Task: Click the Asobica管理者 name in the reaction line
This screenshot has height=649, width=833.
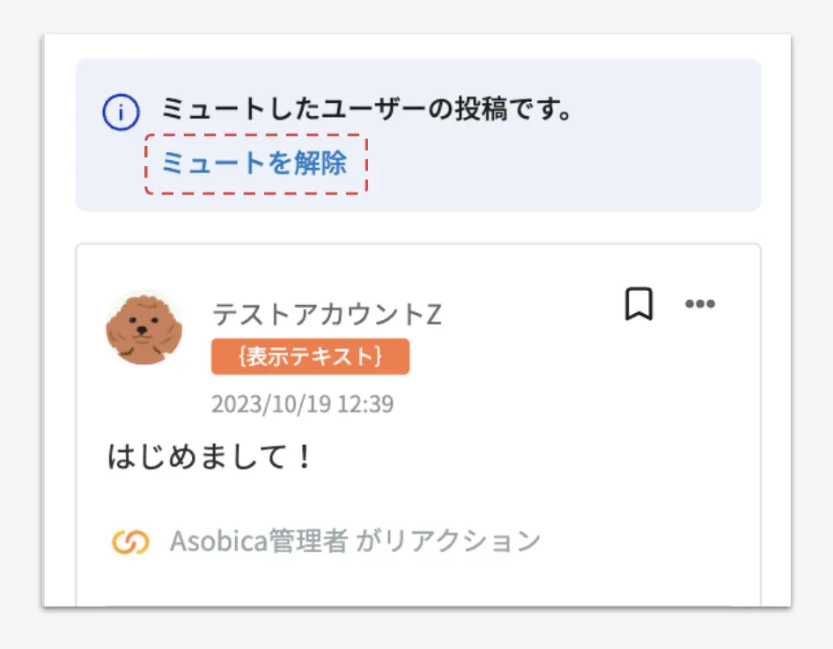Action: (x=259, y=542)
